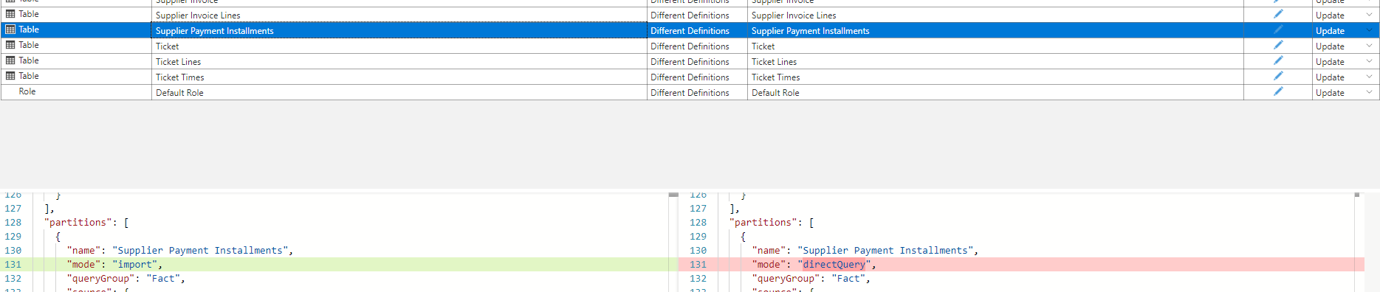
Task: Select target name cell Ticket Lines
Action: point(995,61)
